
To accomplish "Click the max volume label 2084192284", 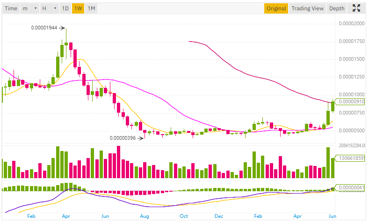I will 352,146.
